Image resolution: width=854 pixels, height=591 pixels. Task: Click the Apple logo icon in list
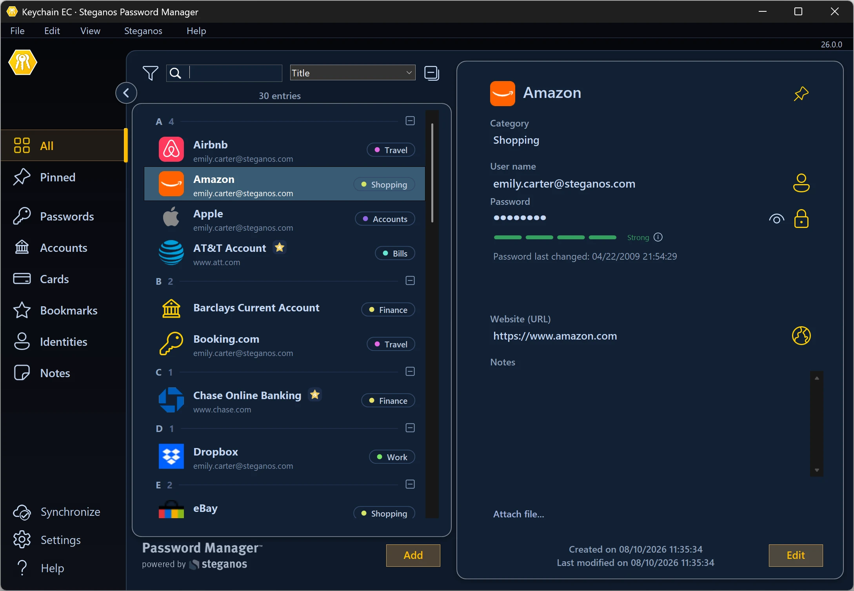[171, 217]
